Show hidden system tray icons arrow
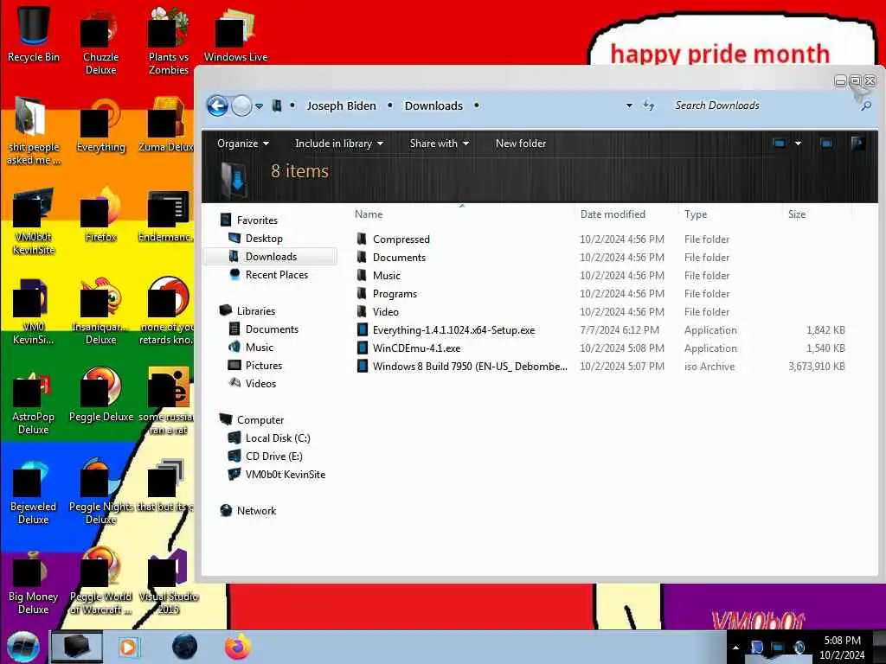 tap(735, 648)
